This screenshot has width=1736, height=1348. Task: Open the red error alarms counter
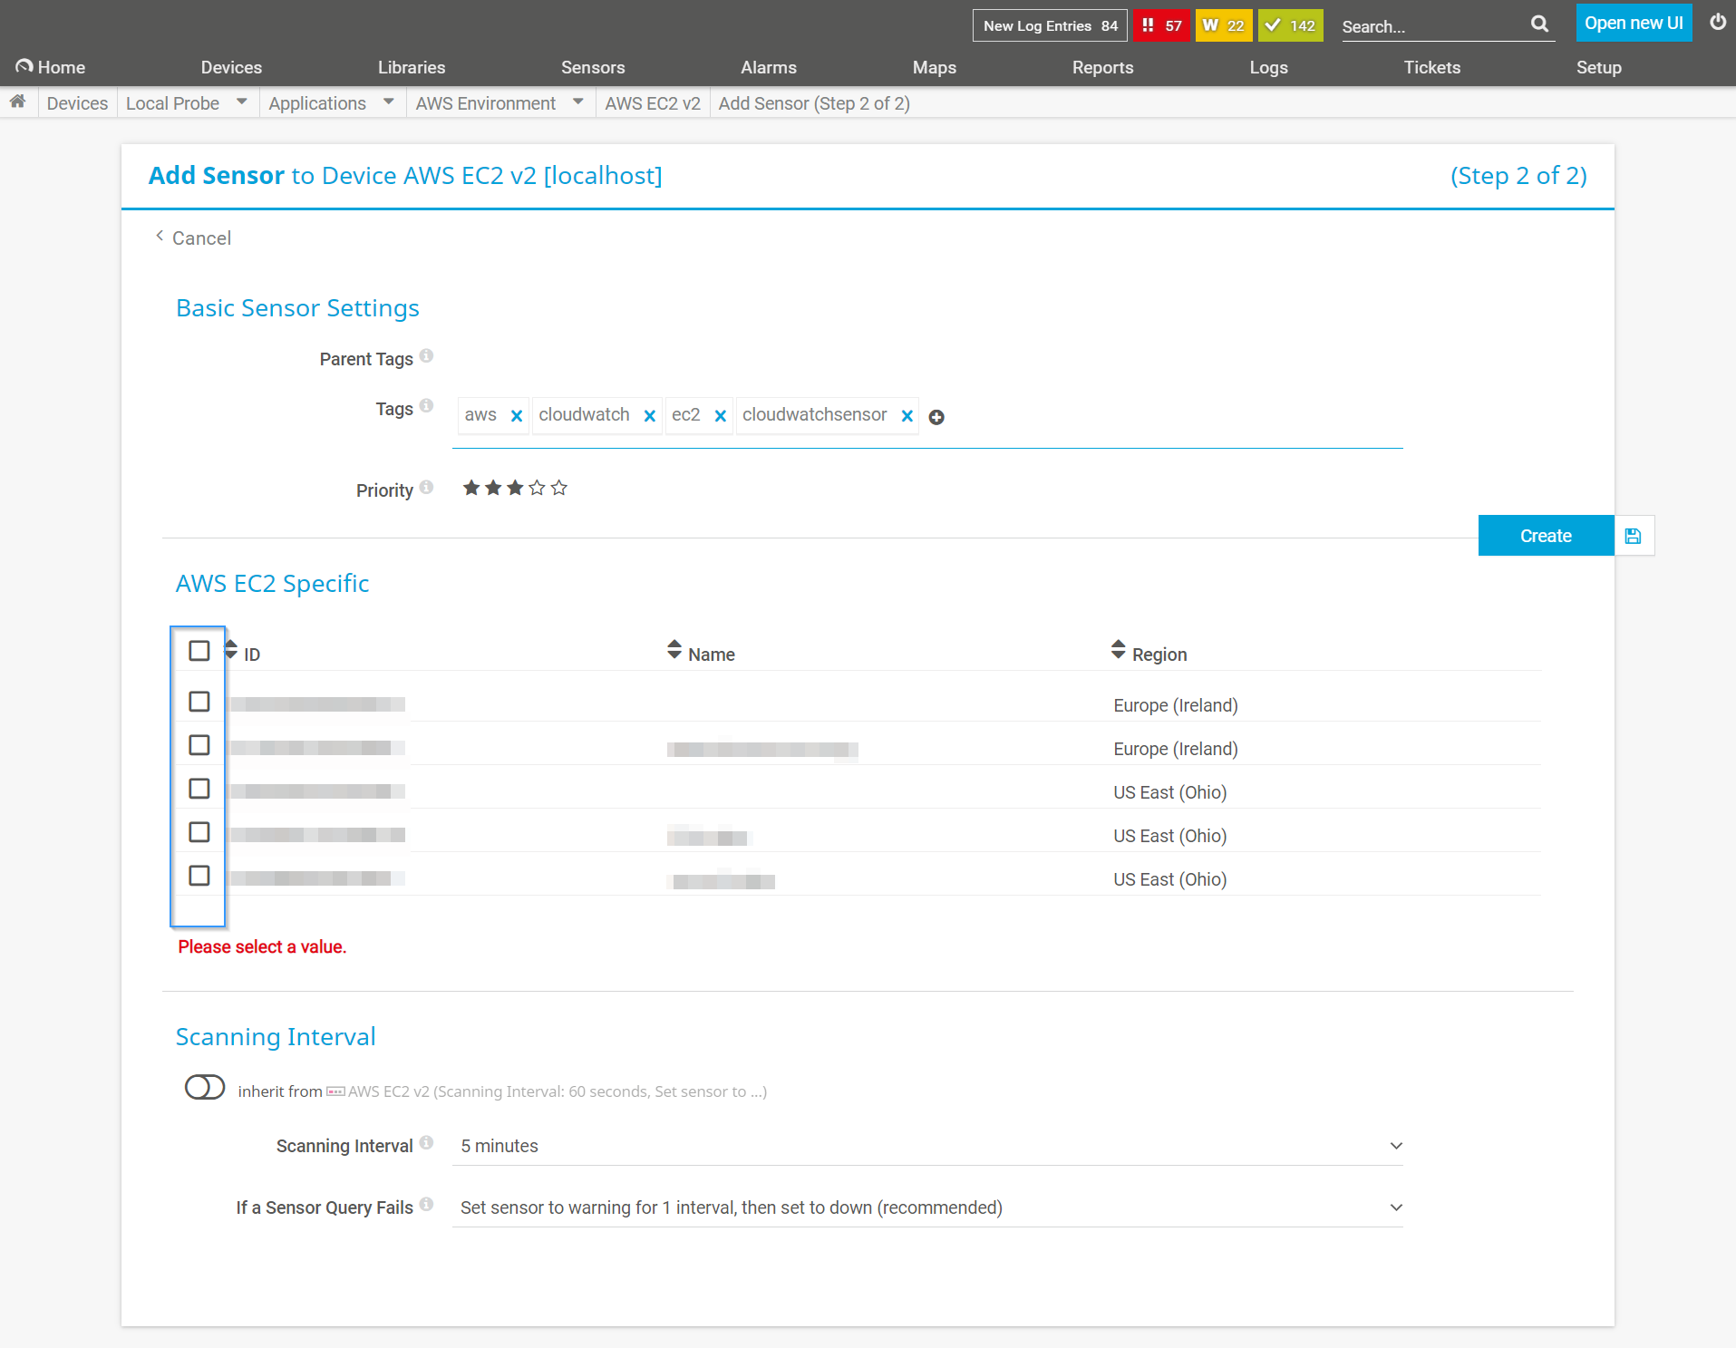point(1162,25)
